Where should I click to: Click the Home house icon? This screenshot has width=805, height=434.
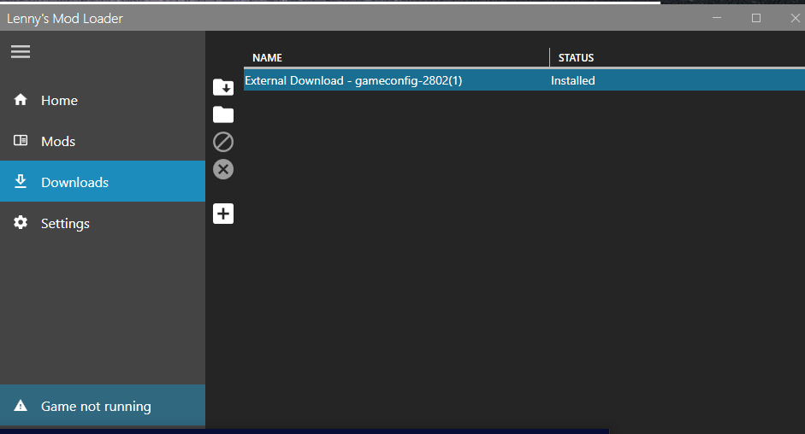(x=21, y=99)
